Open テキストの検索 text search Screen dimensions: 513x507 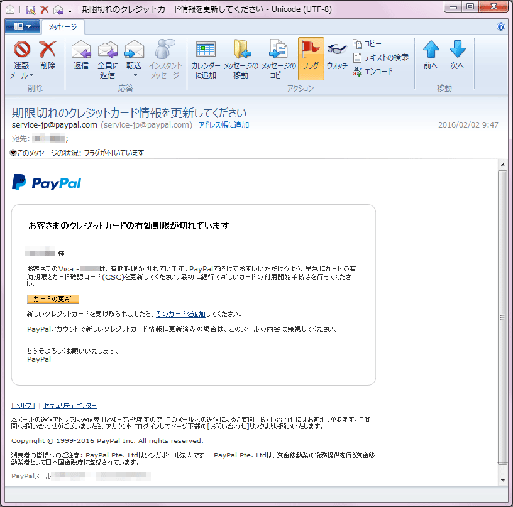380,58
